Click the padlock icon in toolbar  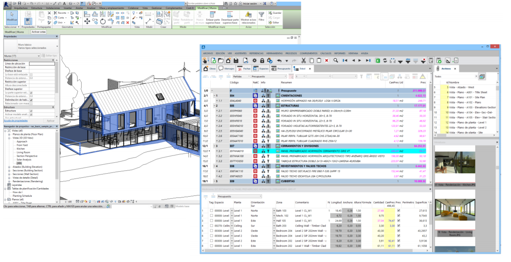(x=262, y=61)
